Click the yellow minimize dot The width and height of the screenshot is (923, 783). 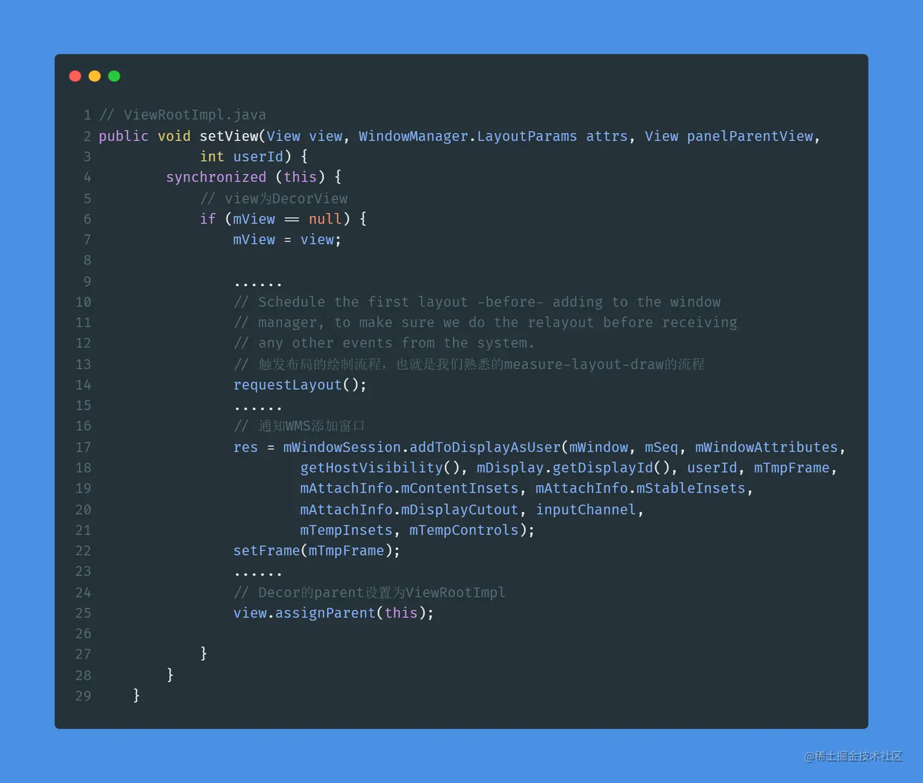click(x=95, y=76)
